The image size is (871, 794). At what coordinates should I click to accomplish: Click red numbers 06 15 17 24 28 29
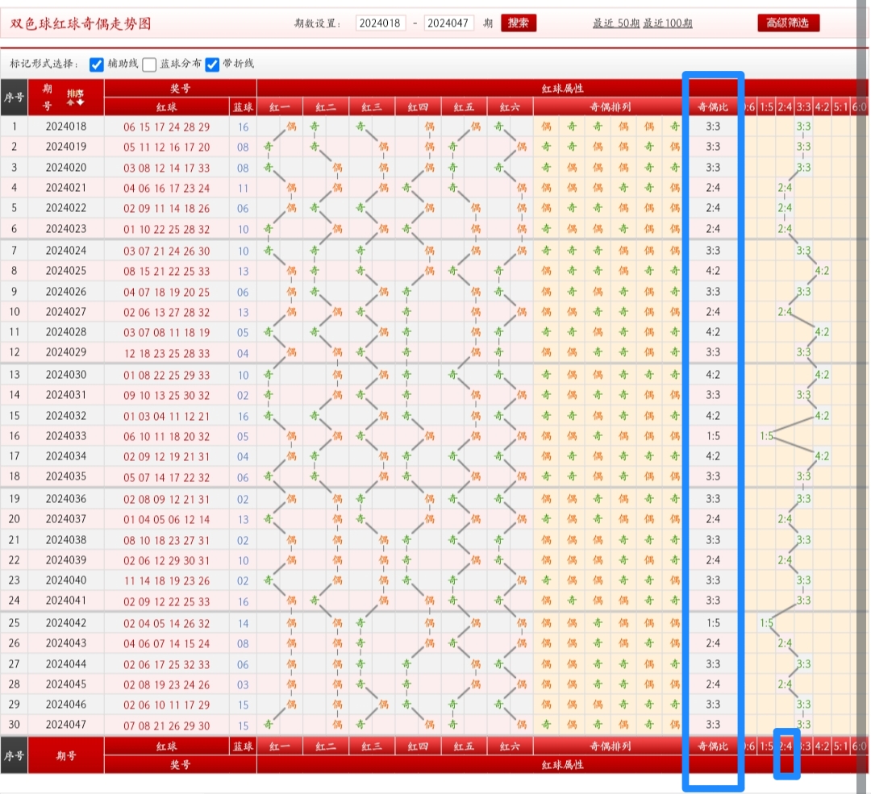[x=167, y=127]
